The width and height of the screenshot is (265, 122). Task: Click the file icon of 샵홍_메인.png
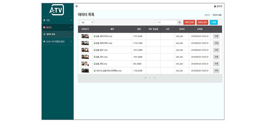click(95, 64)
